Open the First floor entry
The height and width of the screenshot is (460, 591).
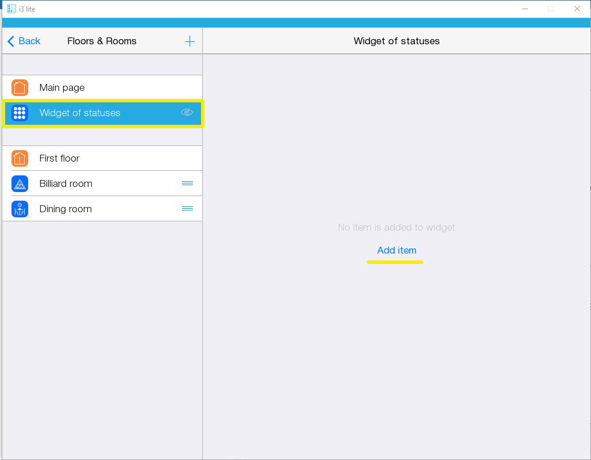point(59,159)
